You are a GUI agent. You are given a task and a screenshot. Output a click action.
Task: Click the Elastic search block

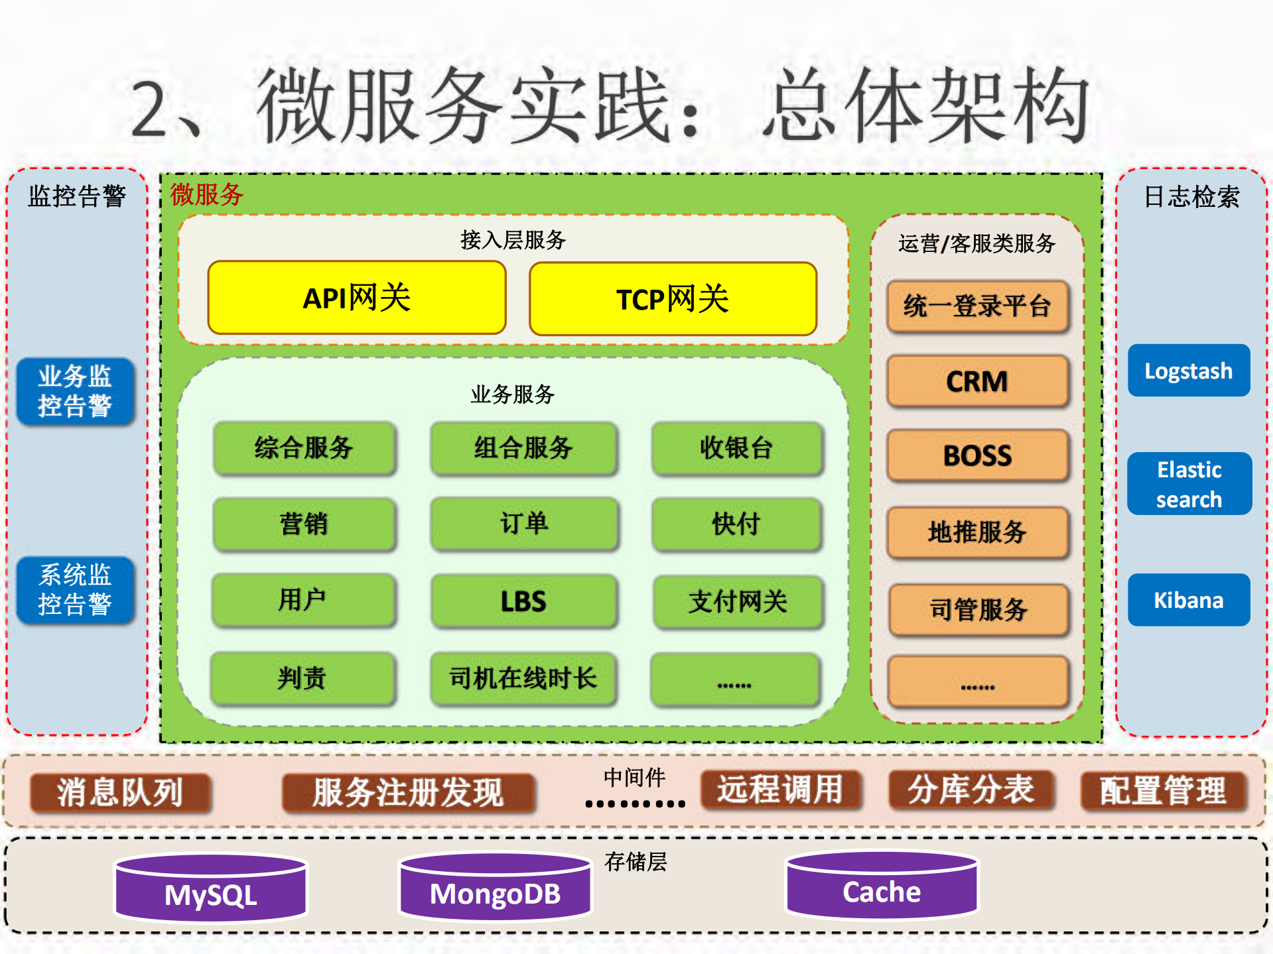click(x=1189, y=484)
